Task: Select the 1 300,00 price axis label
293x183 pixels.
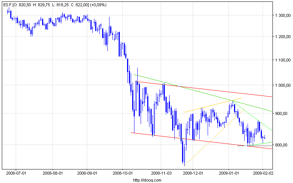Action: 283,15
